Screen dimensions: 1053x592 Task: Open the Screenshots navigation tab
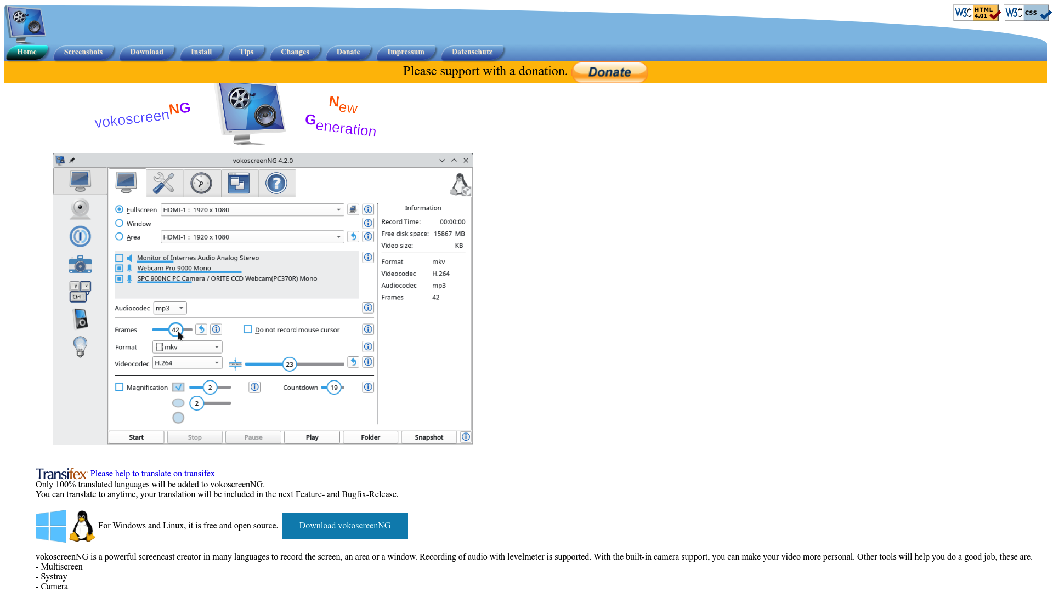tap(83, 52)
